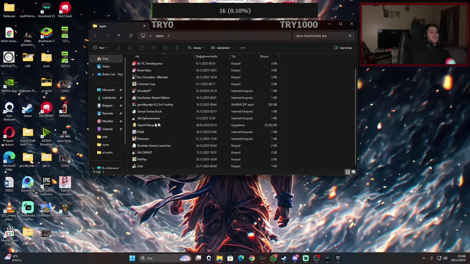470x264 pixels.
Task: Open yt resim folder in navigation pane
Action: pyautogui.click(x=107, y=153)
